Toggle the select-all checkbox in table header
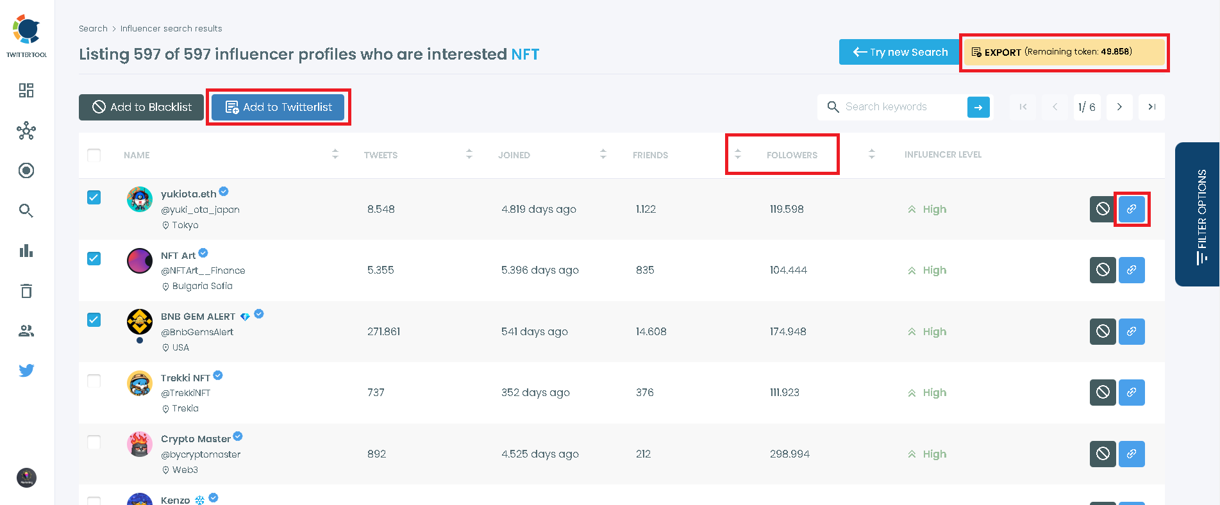Image resolution: width=1220 pixels, height=505 pixels. point(94,155)
